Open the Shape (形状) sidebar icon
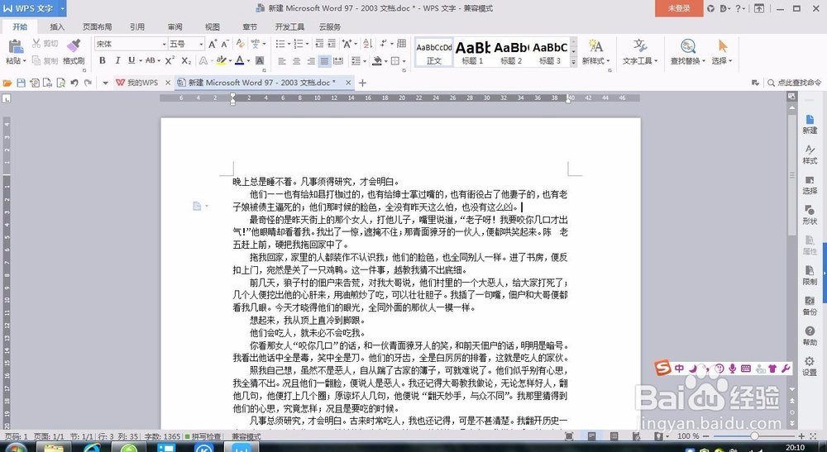 click(x=810, y=216)
